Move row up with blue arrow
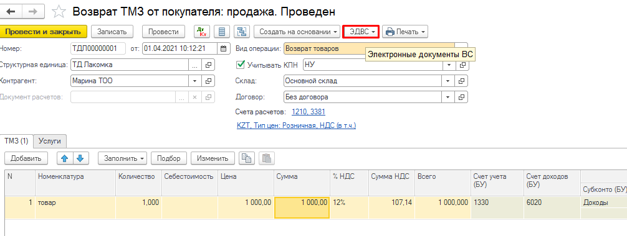Viewport: 627px width, 236px height. coord(65,158)
